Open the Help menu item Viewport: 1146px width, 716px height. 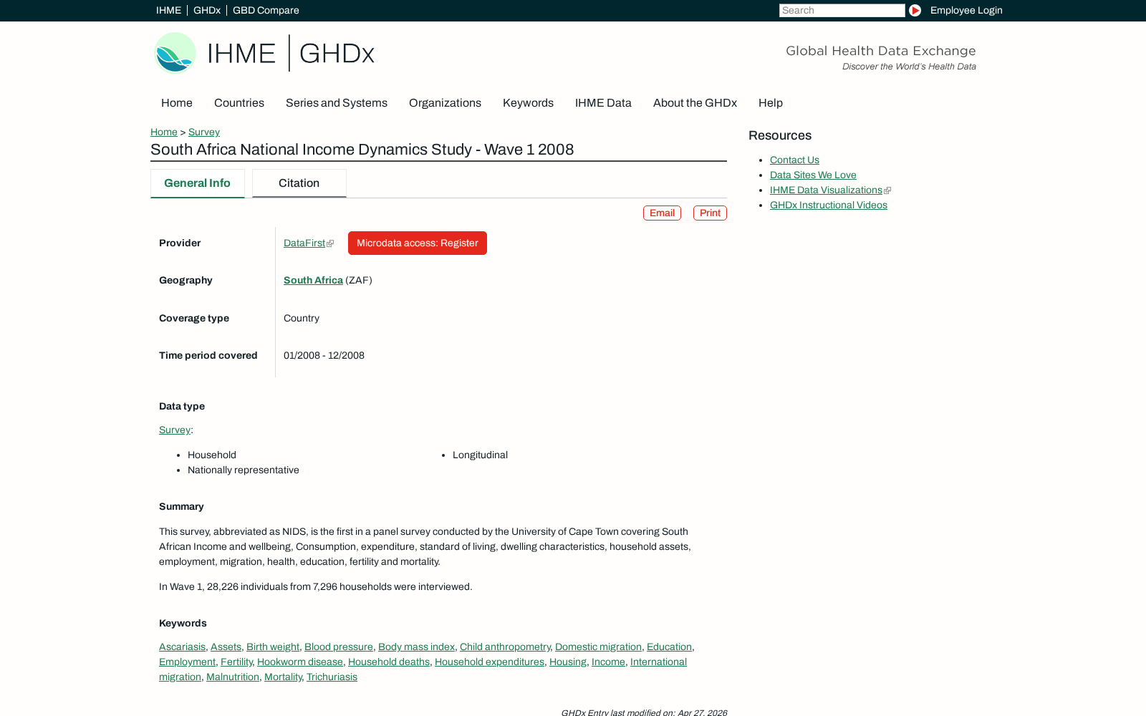771,103
